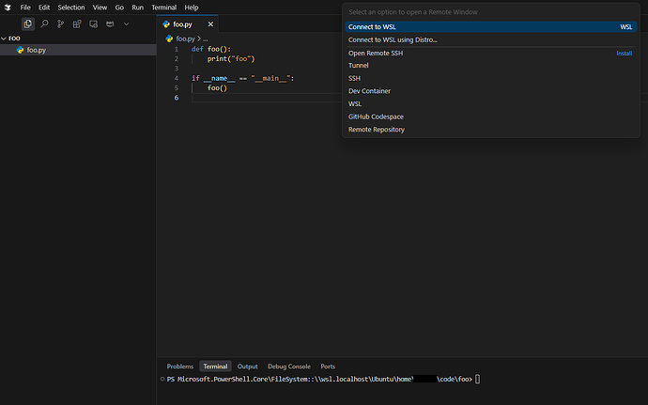Open the Go menu
The width and height of the screenshot is (648, 405).
click(119, 8)
